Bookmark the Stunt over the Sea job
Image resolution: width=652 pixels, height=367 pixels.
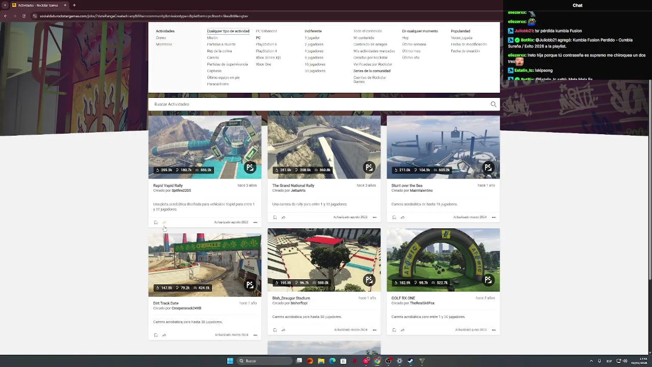(x=394, y=217)
